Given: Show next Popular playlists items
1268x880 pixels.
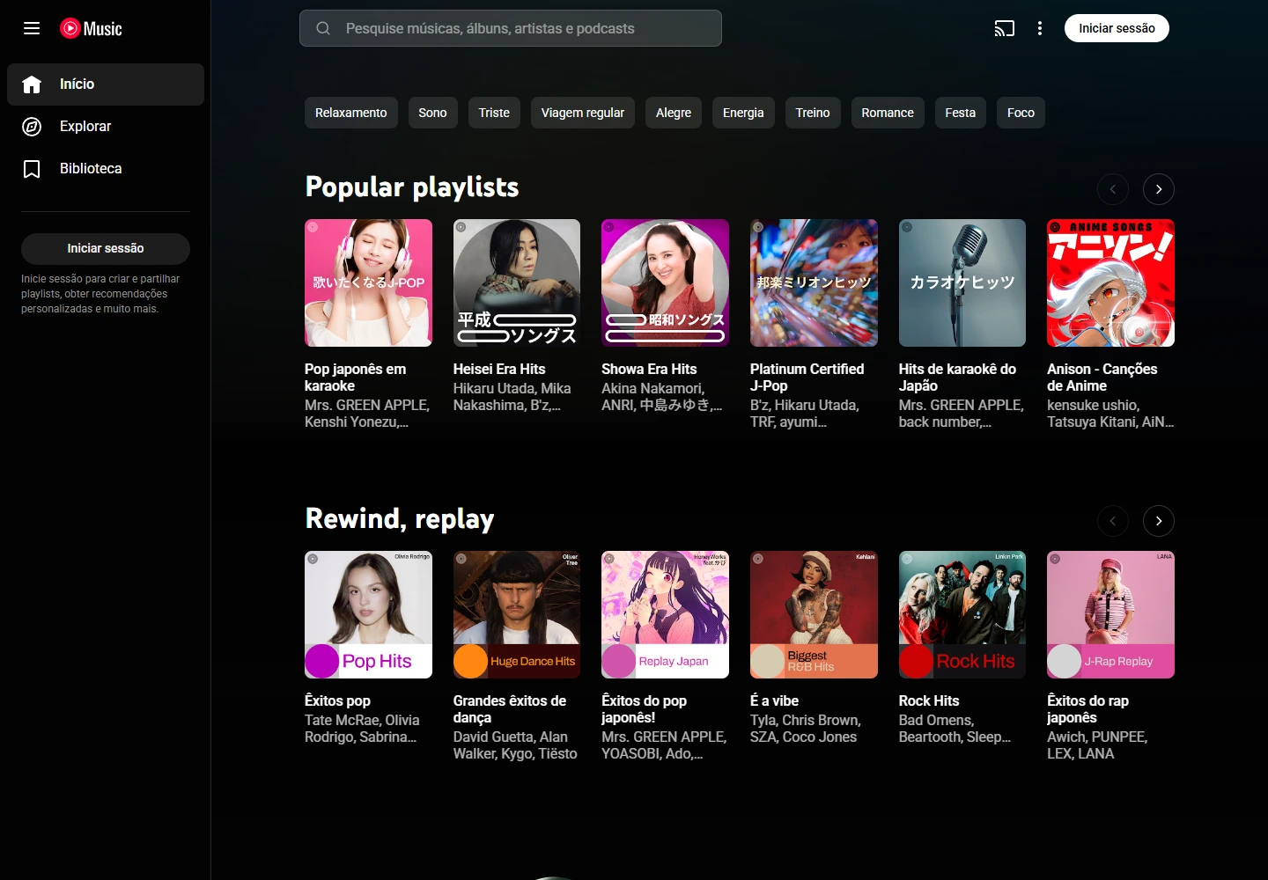Looking at the screenshot, I should [x=1159, y=189].
